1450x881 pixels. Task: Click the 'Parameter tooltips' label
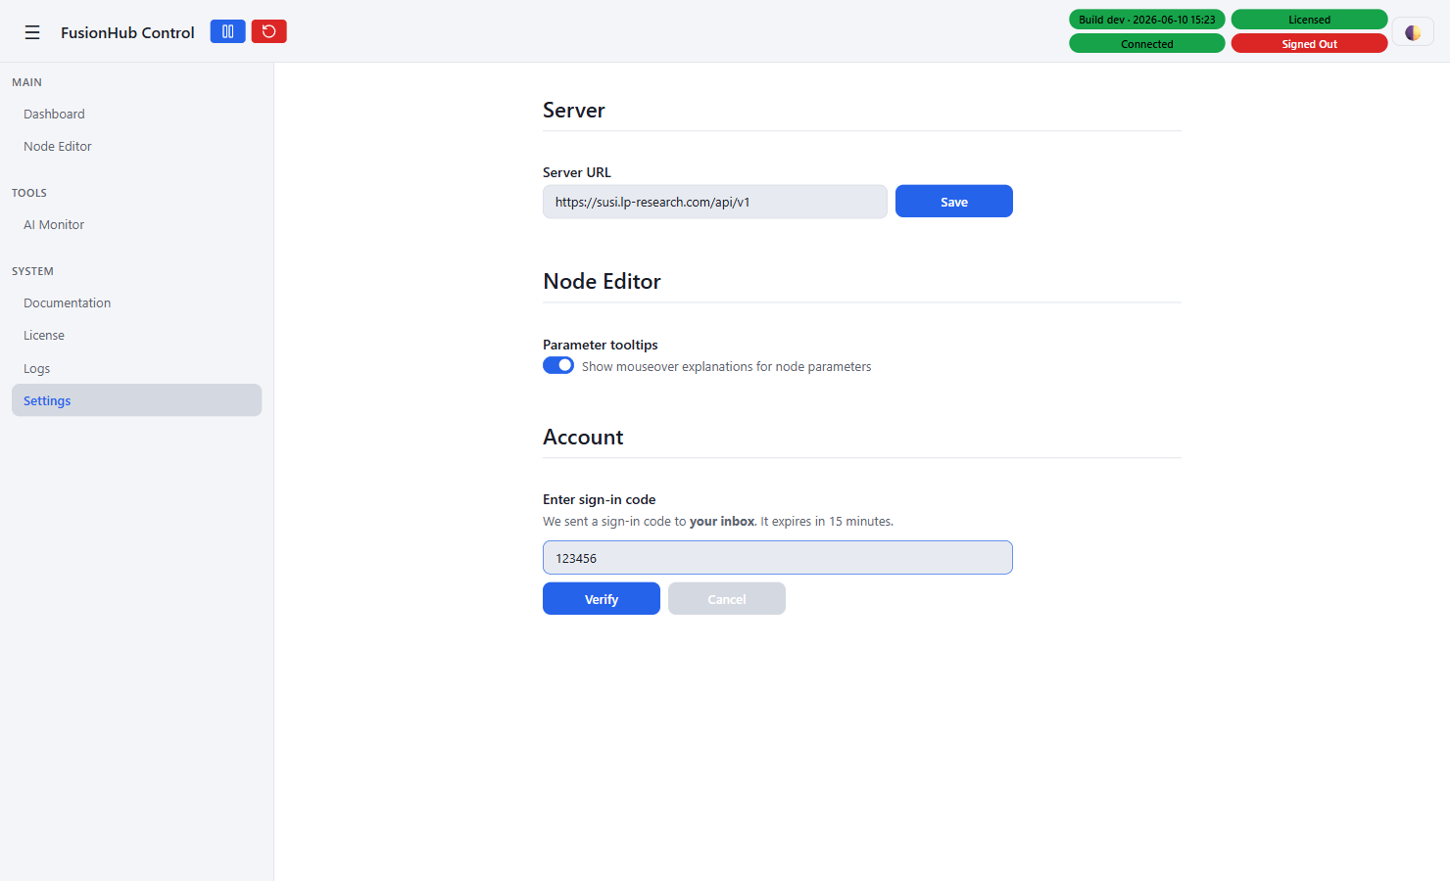pos(601,345)
